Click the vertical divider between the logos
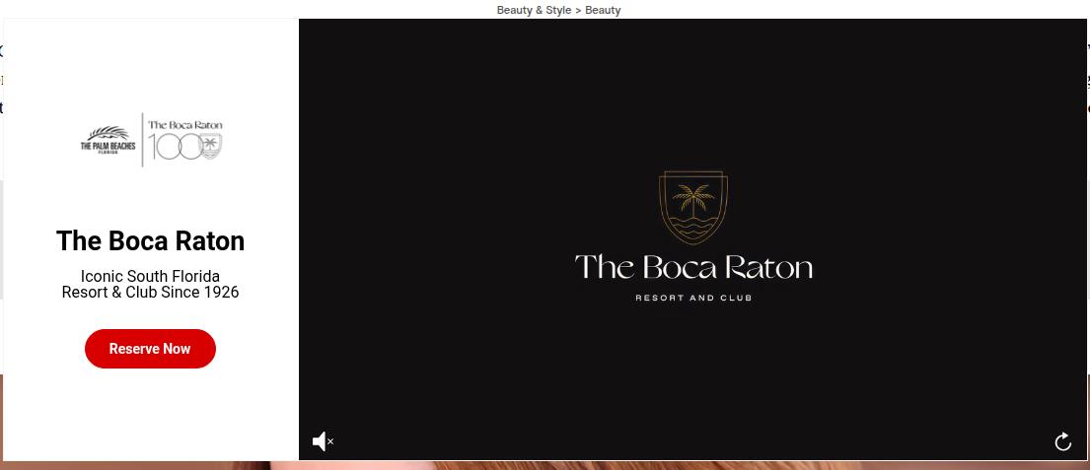 (x=143, y=140)
